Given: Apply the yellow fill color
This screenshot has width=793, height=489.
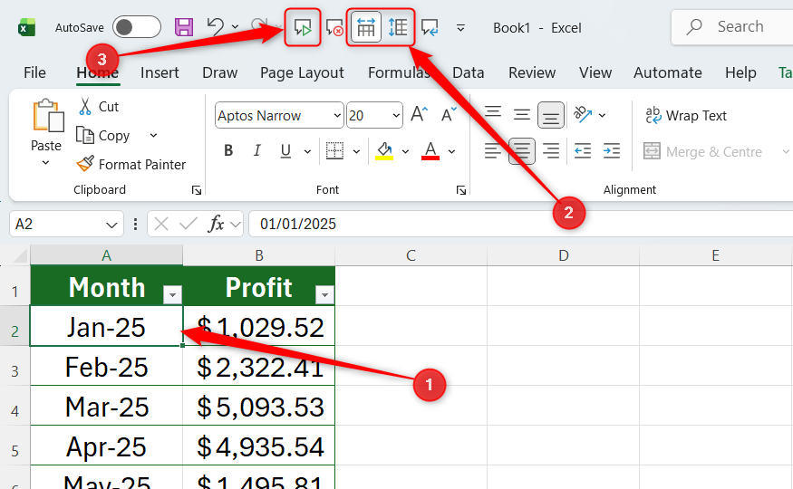Looking at the screenshot, I should click(x=384, y=150).
